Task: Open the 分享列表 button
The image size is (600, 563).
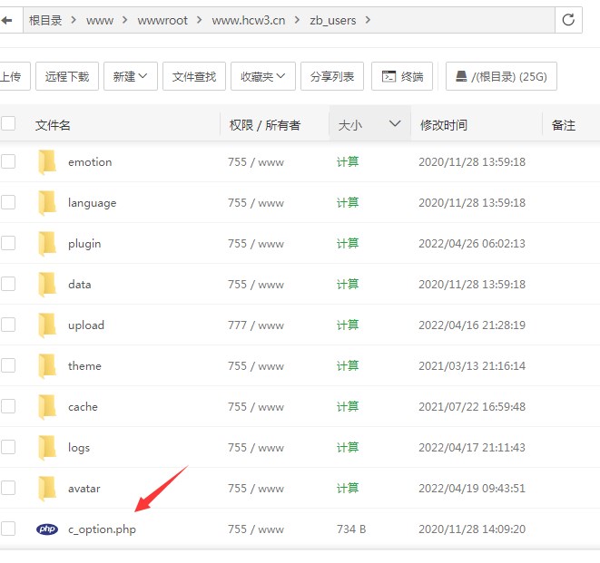Action: [332, 76]
